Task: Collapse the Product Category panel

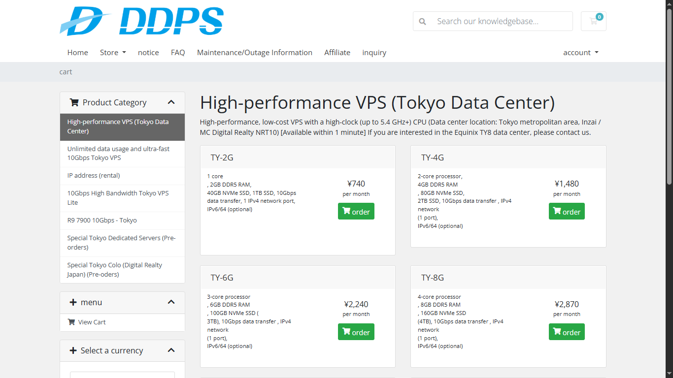Action: coord(171,102)
